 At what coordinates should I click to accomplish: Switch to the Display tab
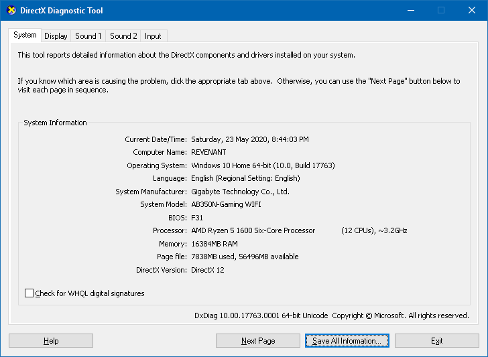(56, 36)
